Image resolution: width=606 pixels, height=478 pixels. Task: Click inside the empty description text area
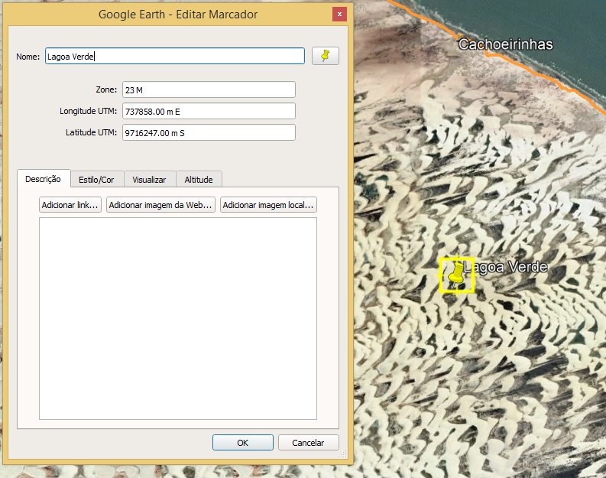point(177,317)
